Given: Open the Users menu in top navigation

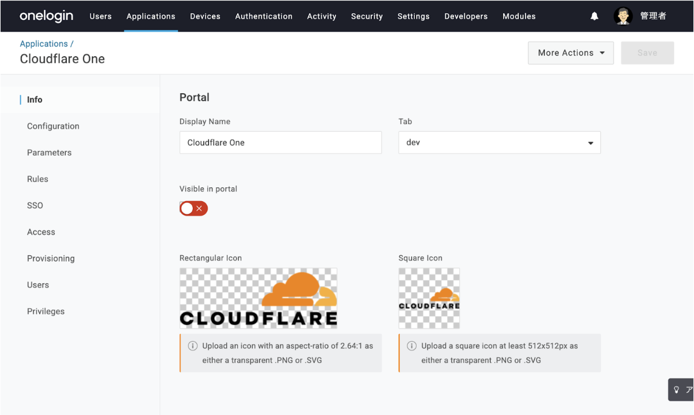Looking at the screenshot, I should 101,16.
